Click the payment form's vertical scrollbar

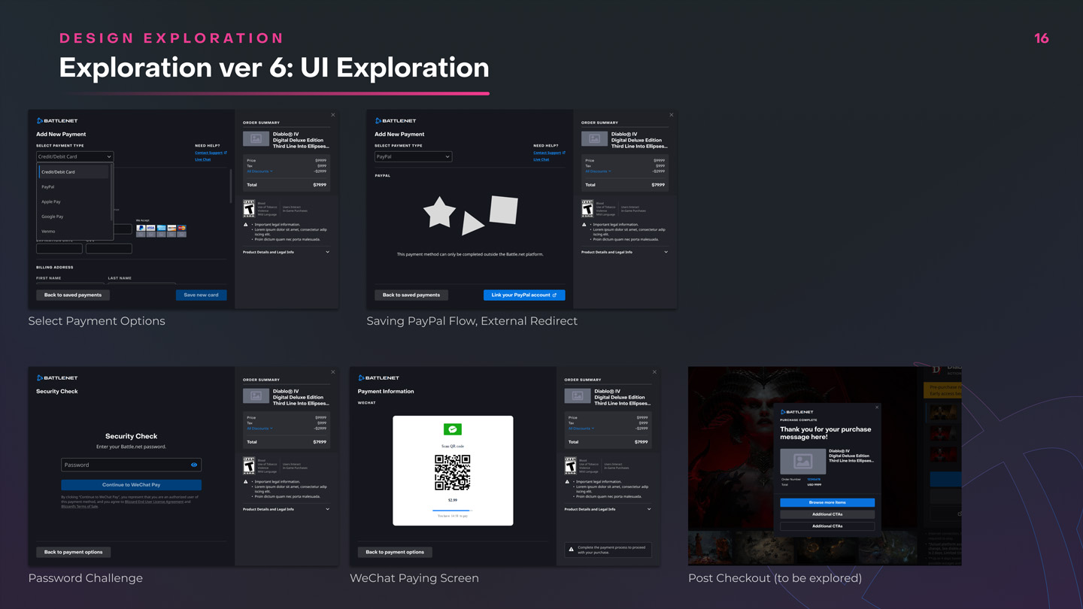231,186
